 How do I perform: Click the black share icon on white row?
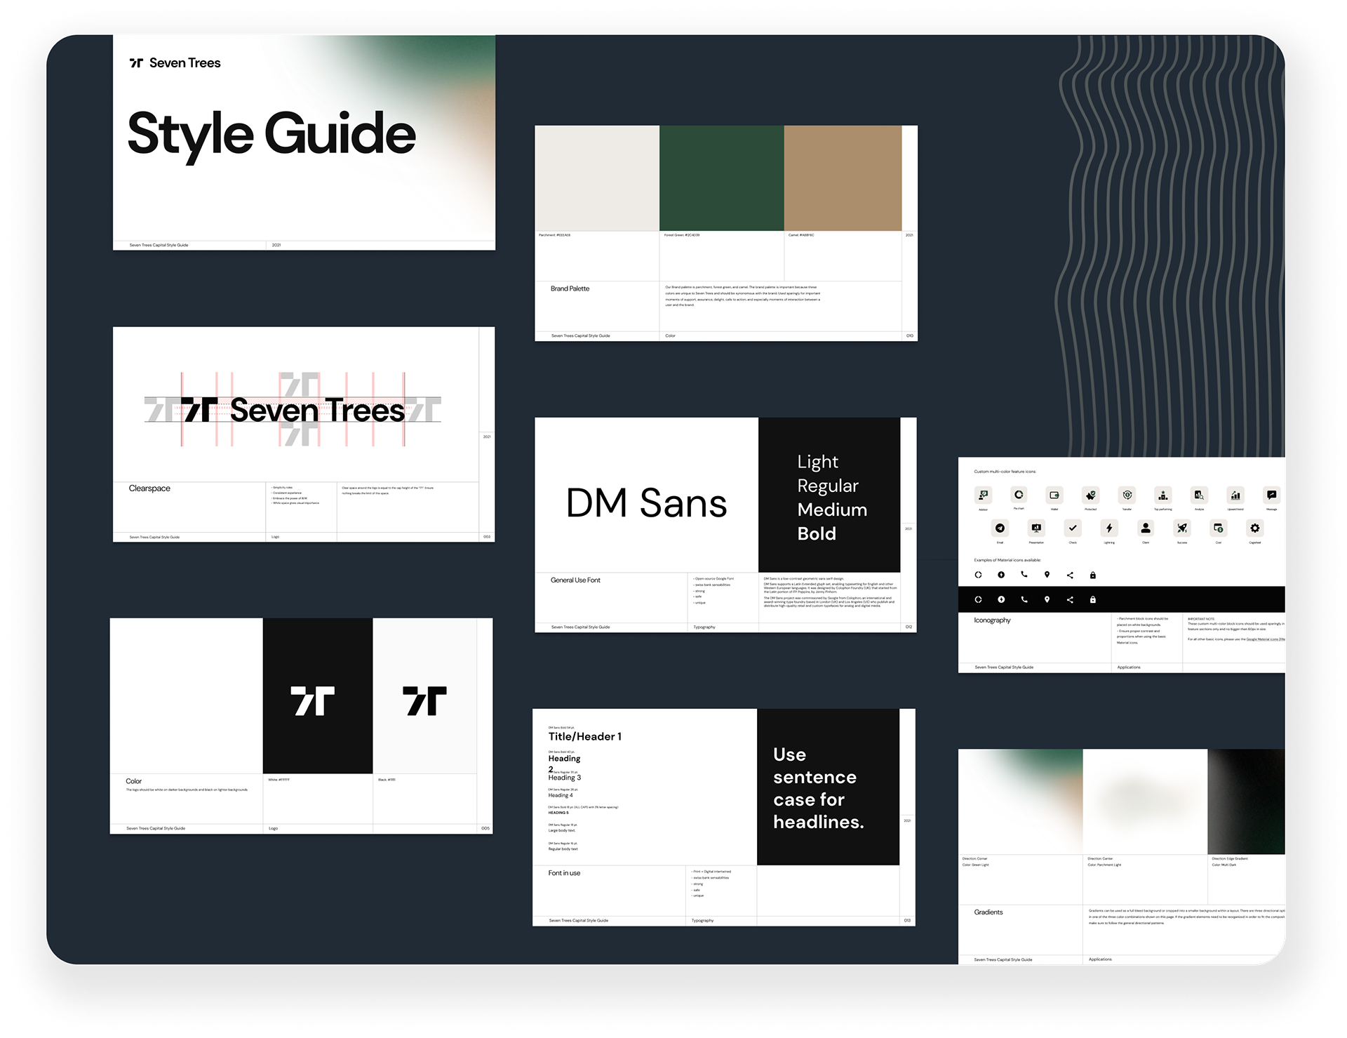(x=1070, y=575)
